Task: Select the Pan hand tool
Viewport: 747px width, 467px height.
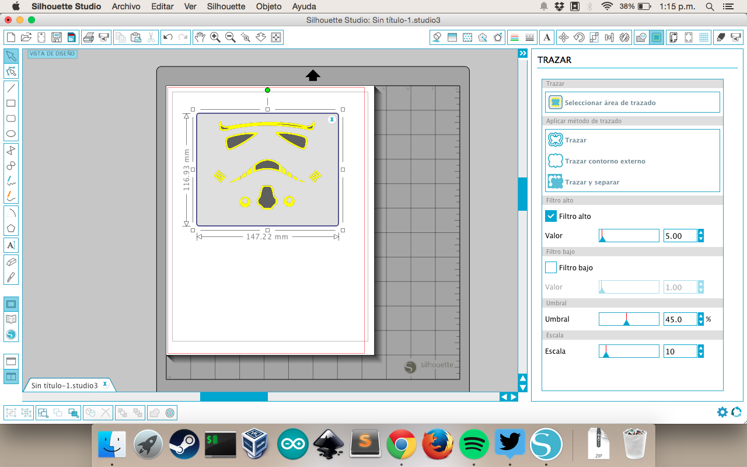Action: (x=200, y=37)
